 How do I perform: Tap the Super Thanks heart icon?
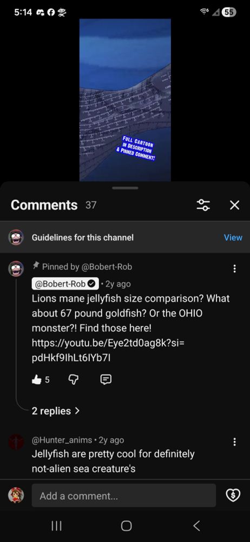(x=233, y=496)
